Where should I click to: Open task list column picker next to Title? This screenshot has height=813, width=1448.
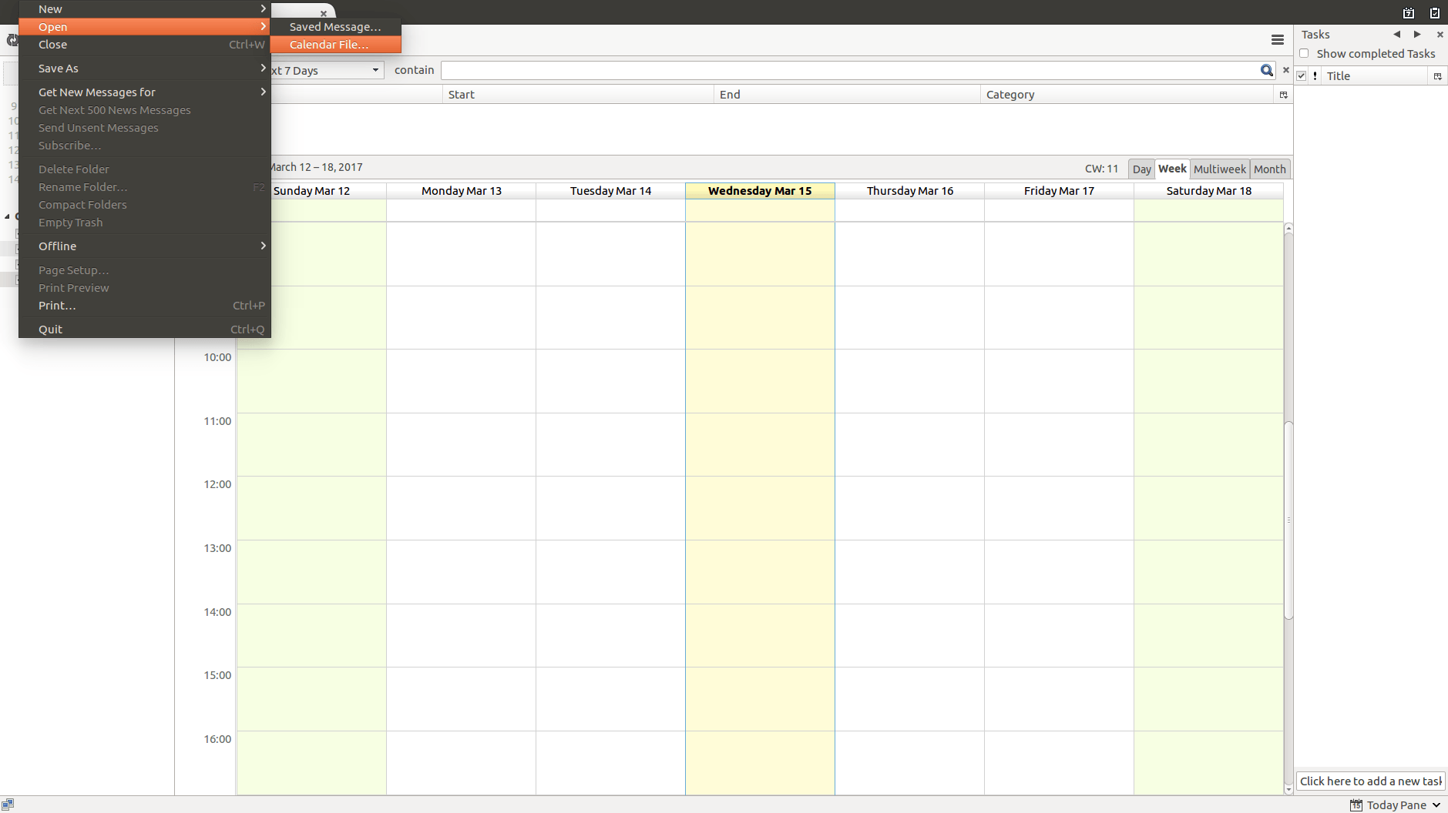pos(1438,75)
